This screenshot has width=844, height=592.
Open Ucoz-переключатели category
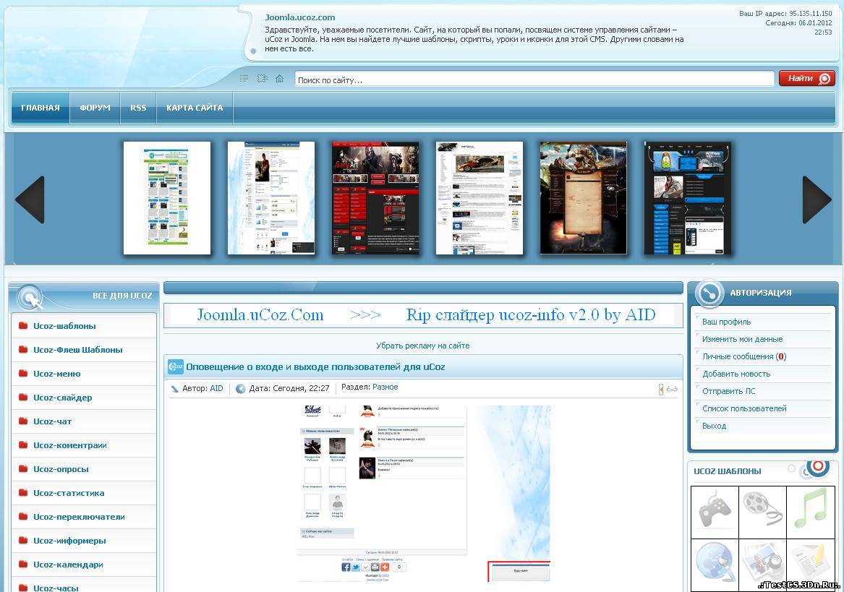click(79, 517)
